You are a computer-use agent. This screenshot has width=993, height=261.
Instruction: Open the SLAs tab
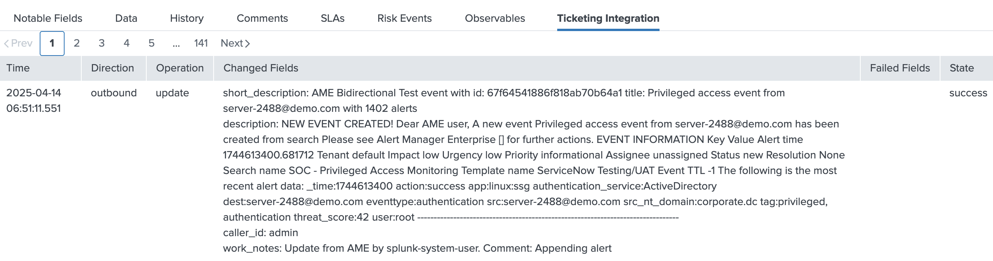tap(332, 18)
